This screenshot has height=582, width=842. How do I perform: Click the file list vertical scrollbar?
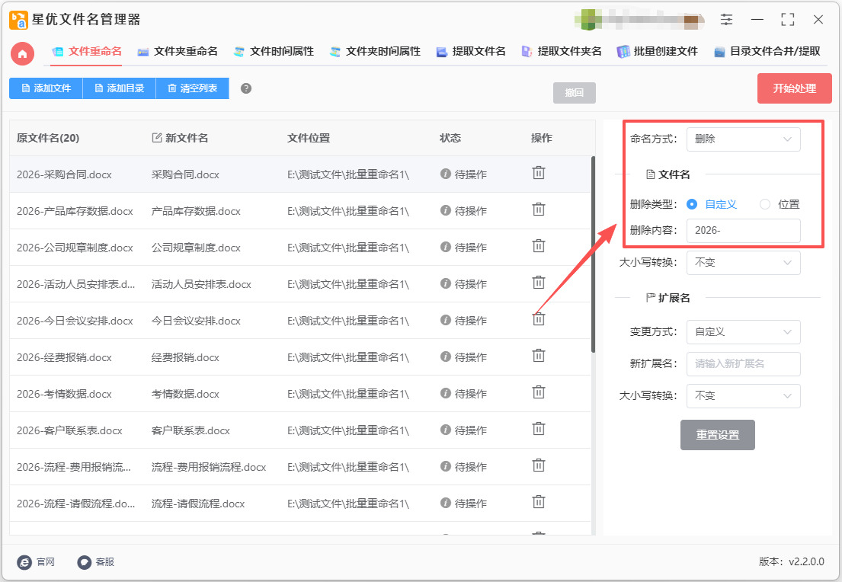[593, 254]
